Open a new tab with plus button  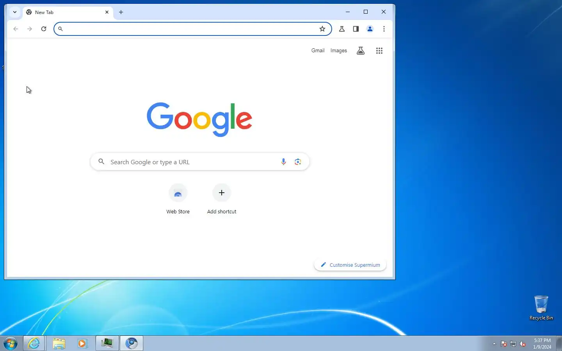click(121, 12)
